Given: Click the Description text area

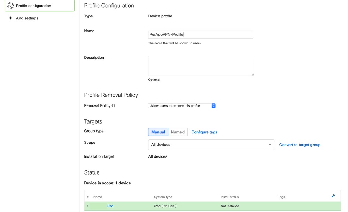Looking at the screenshot, I should [201, 66].
